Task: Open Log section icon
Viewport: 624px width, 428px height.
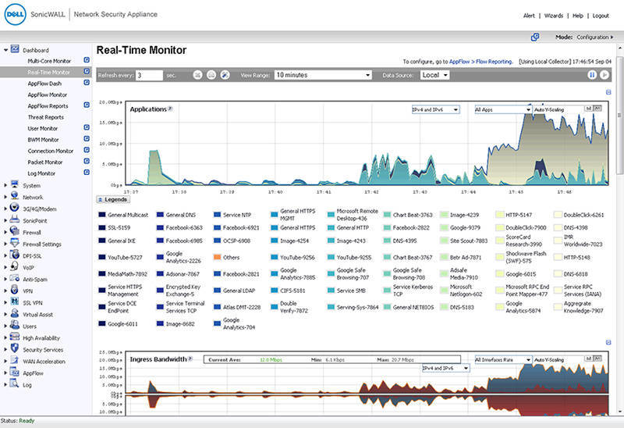Action: [x=15, y=383]
